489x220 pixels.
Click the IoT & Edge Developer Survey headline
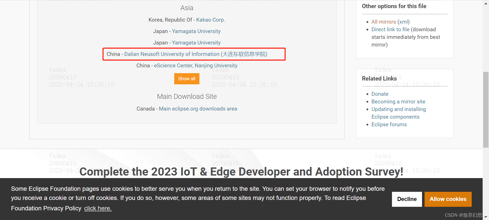(241, 172)
